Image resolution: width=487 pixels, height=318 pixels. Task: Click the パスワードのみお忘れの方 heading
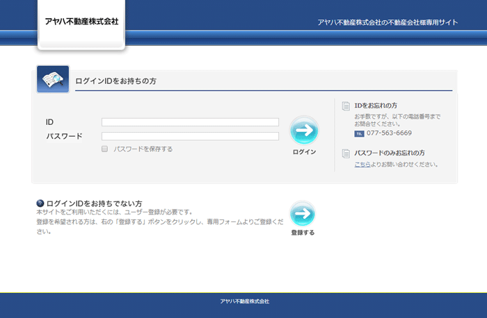pos(390,153)
